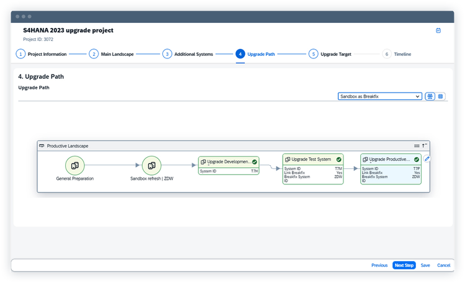Click the Upgrade Development system icon
Screen dimensions: 465x283
click(203, 162)
